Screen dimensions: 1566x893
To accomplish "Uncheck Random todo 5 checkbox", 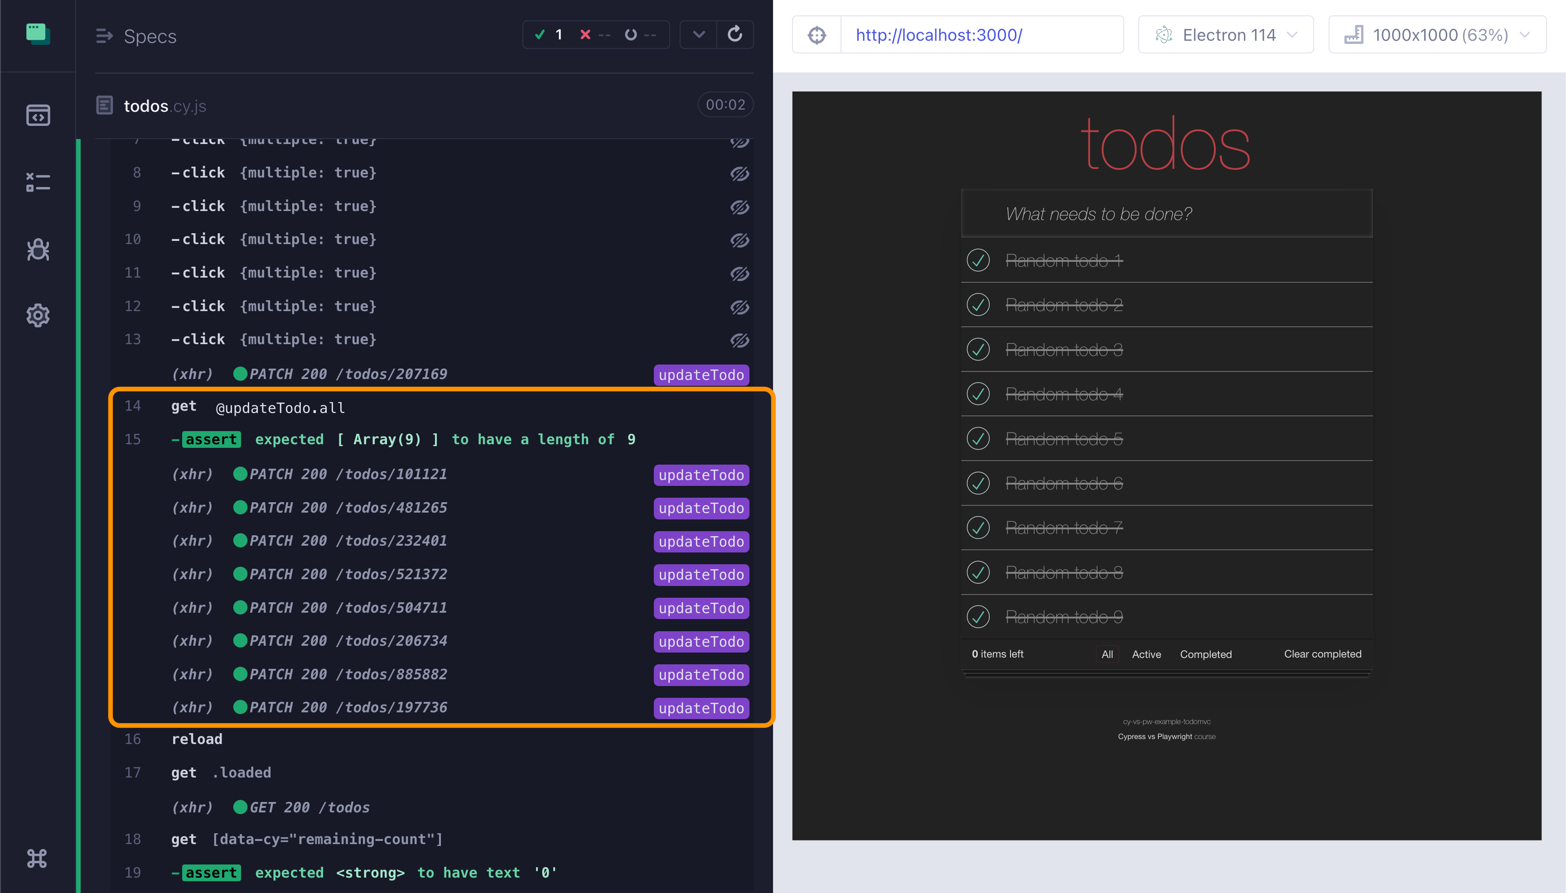I will tap(978, 438).
